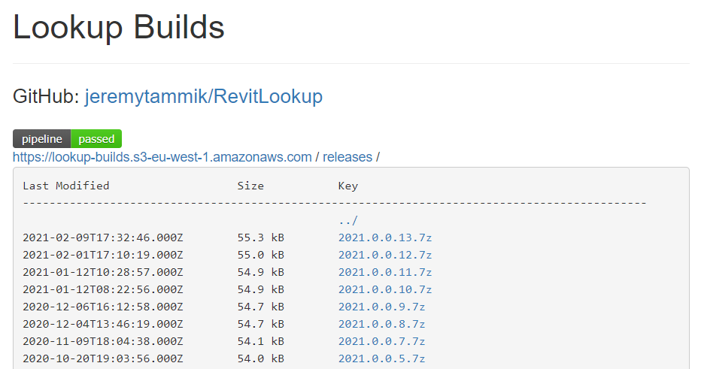Viewport: 701px width, 369px height.
Task: Download build 2021.0.0.12.7z
Action: pyautogui.click(x=385, y=255)
